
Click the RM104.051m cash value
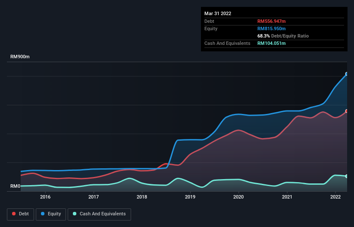[x=271, y=43]
